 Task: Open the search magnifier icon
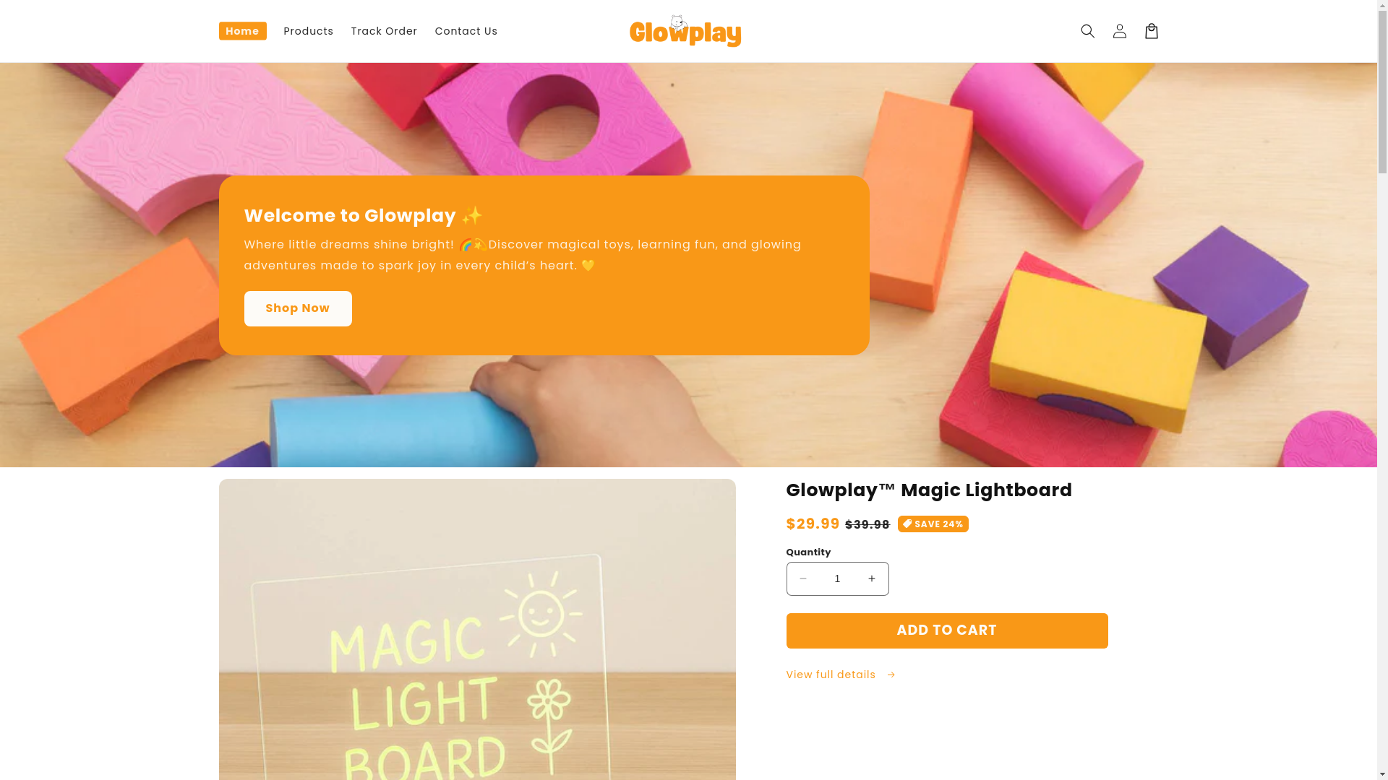click(x=1087, y=31)
